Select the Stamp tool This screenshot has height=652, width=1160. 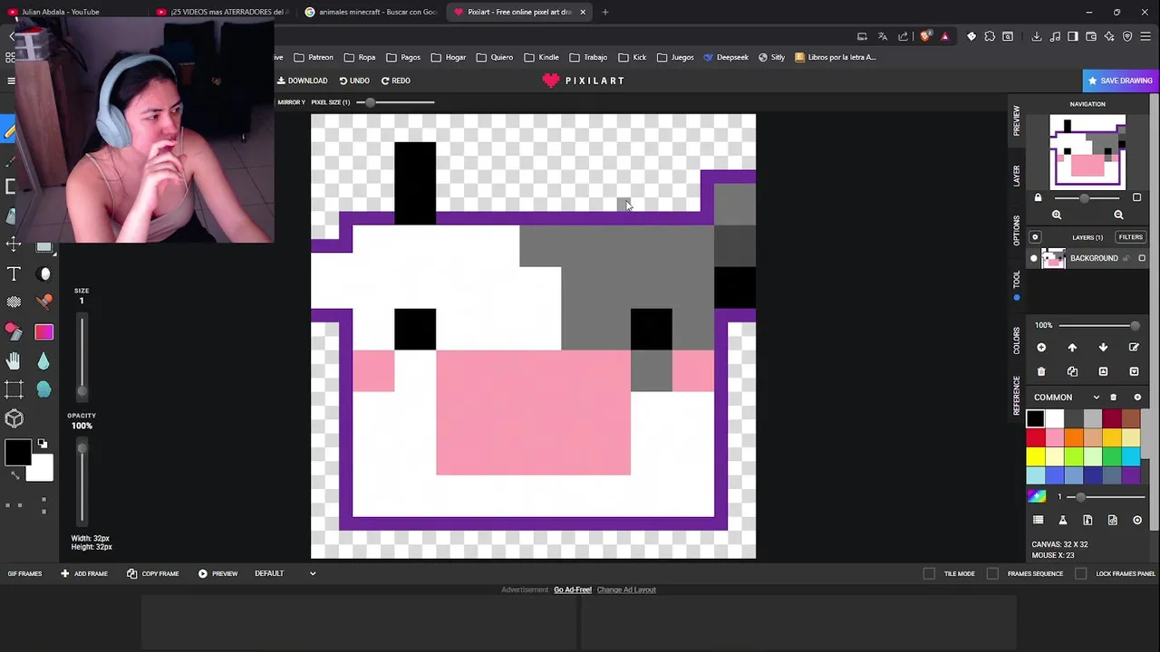tap(43, 302)
